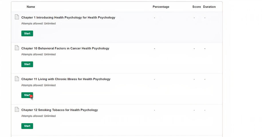Click the Score column header

coord(196,7)
